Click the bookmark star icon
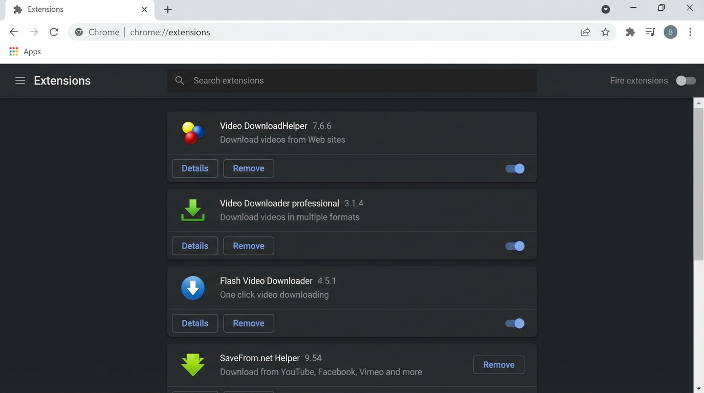 pos(605,32)
